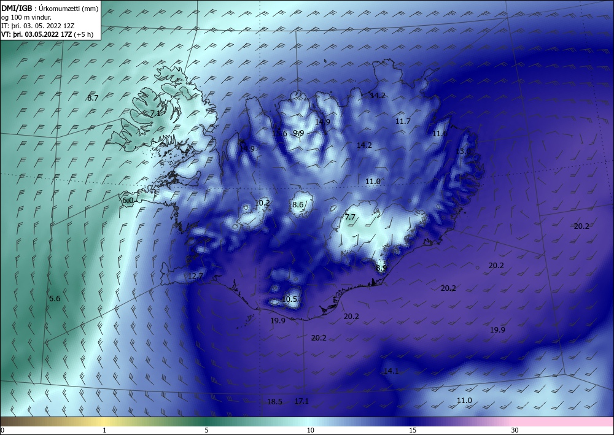This screenshot has width=614, height=435.
Task: Click the 7.1 value over the Westfjords
Action: tap(155, 114)
